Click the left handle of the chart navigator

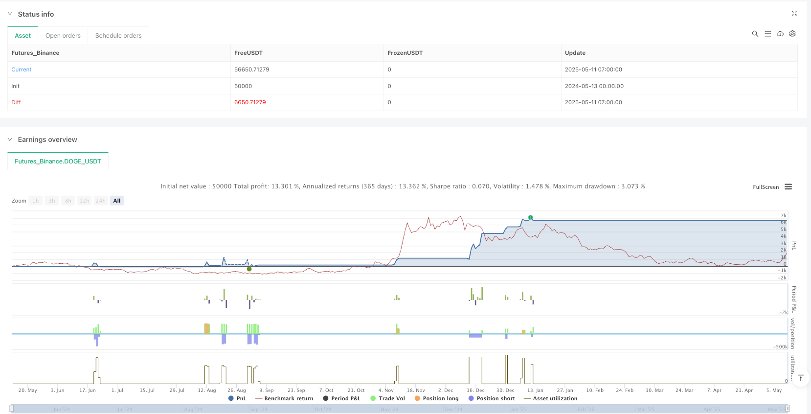point(12,409)
